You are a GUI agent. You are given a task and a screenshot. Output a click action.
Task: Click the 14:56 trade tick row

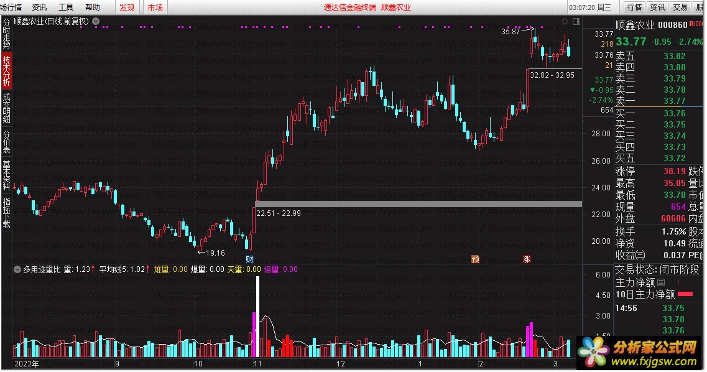[x=658, y=309]
